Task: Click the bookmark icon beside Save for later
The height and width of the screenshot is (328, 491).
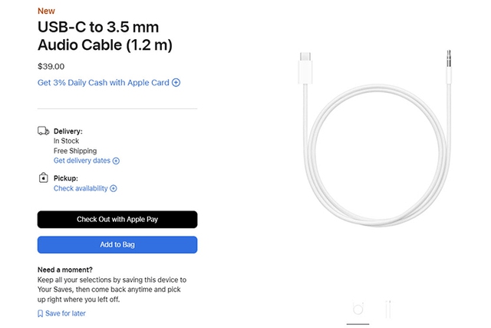Action: click(40, 313)
